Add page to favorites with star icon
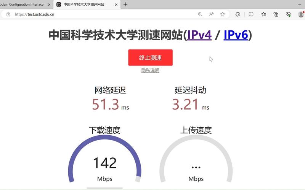Image resolution: width=305 pixels, height=190 pixels. click(223, 14)
